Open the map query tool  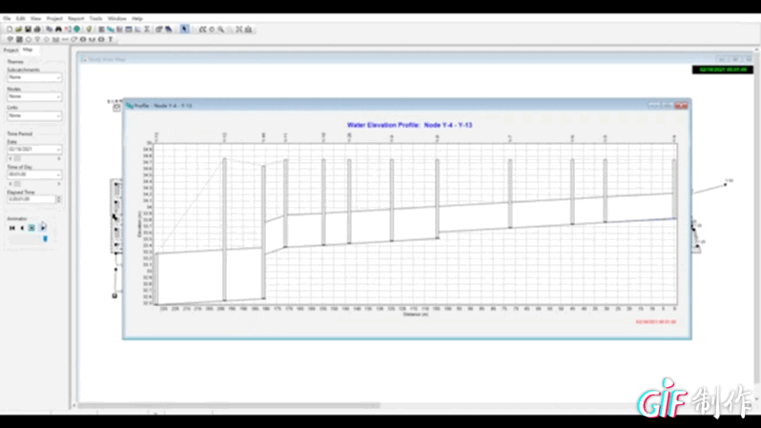click(x=68, y=30)
